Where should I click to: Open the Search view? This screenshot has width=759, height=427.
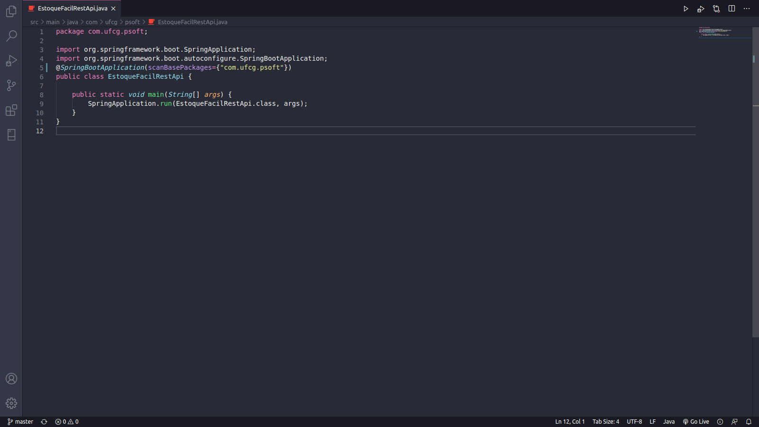[x=11, y=36]
